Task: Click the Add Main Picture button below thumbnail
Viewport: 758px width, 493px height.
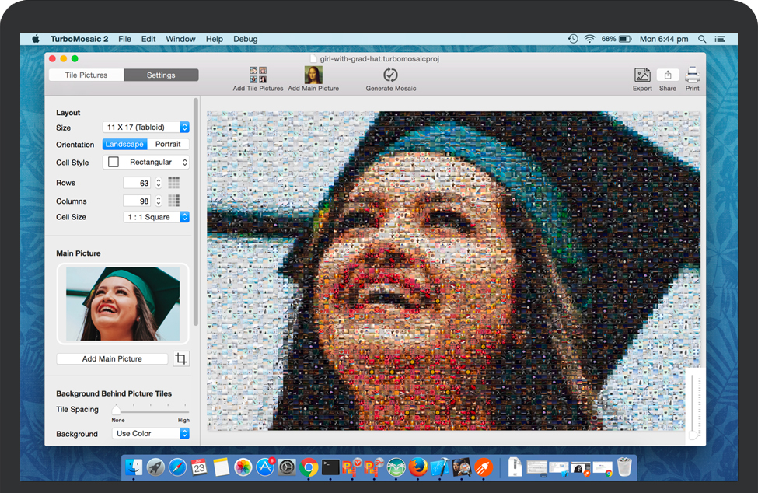Action: pyautogui.click(x=112, y=359)
